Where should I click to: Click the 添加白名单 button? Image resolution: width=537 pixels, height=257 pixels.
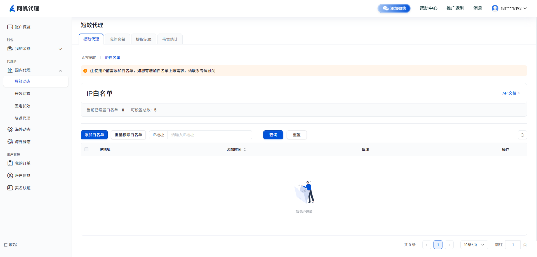tap(94, 135)
